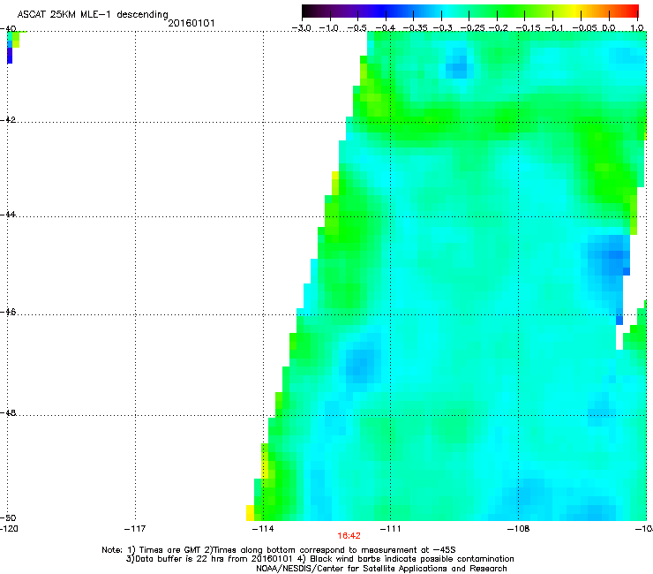Click the longitude axis label -117
Viewport: 653px width, 574px height.
click(x=135, y=529)
